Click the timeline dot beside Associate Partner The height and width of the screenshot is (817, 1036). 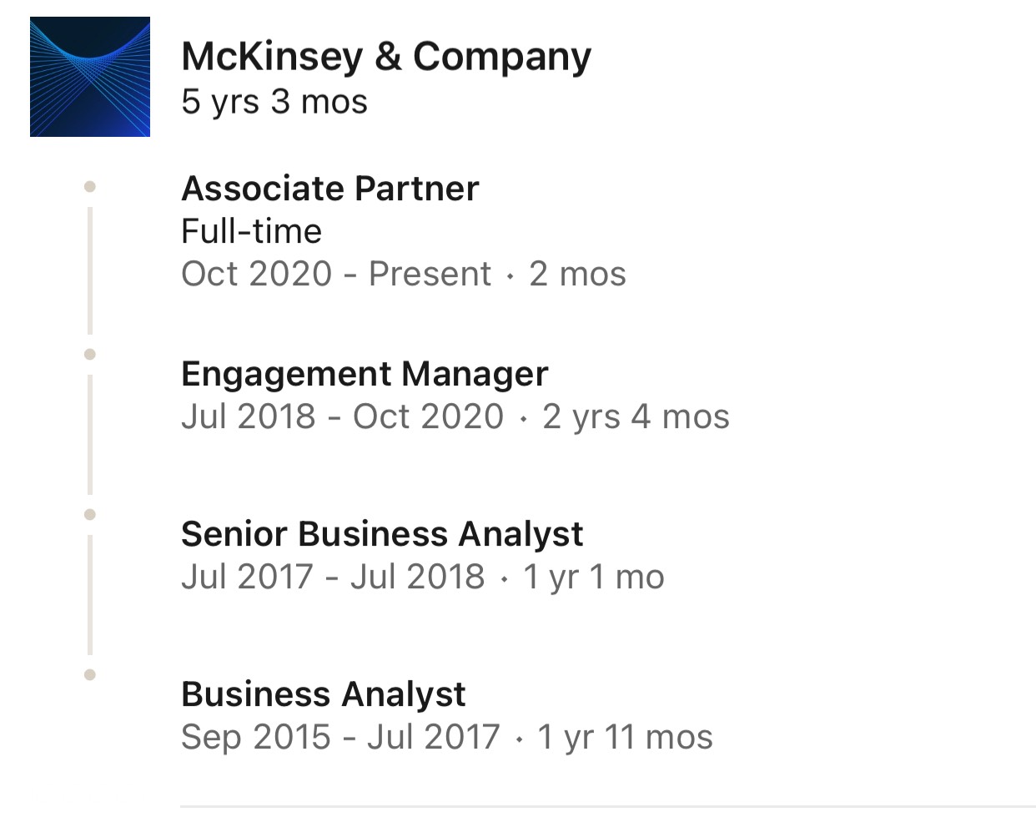90,187
